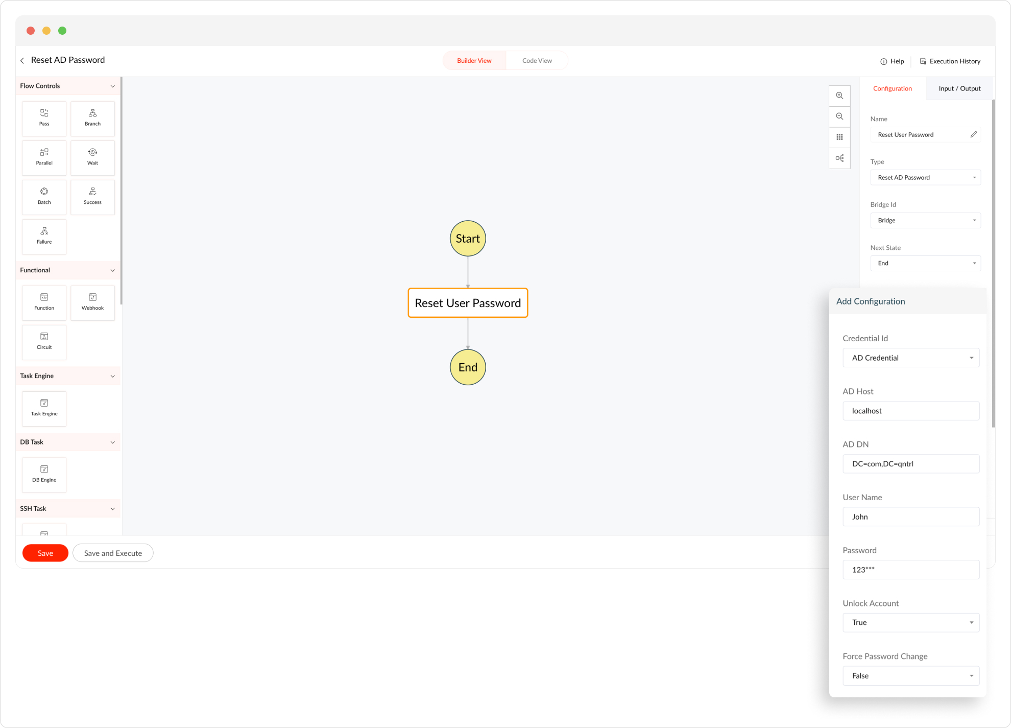Click the Save and Execute button
1011x728 pixels.
113,553
